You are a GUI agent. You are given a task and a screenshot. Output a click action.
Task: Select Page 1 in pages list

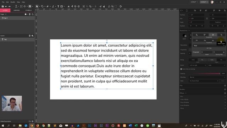[x=17, y=18]
